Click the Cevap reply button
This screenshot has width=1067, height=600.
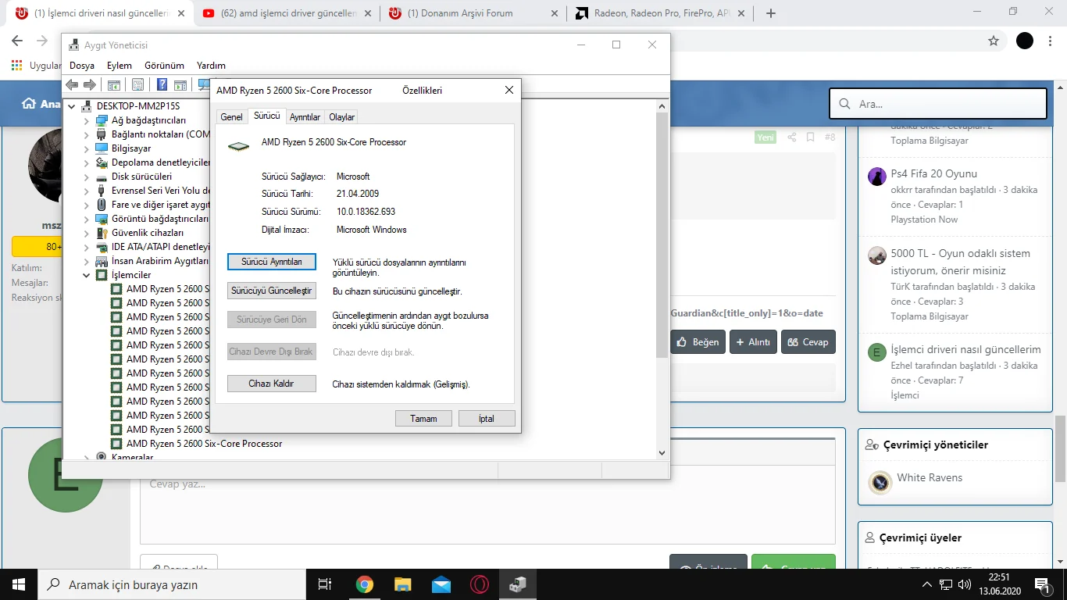pyautogui.click(x=808, y=342)
